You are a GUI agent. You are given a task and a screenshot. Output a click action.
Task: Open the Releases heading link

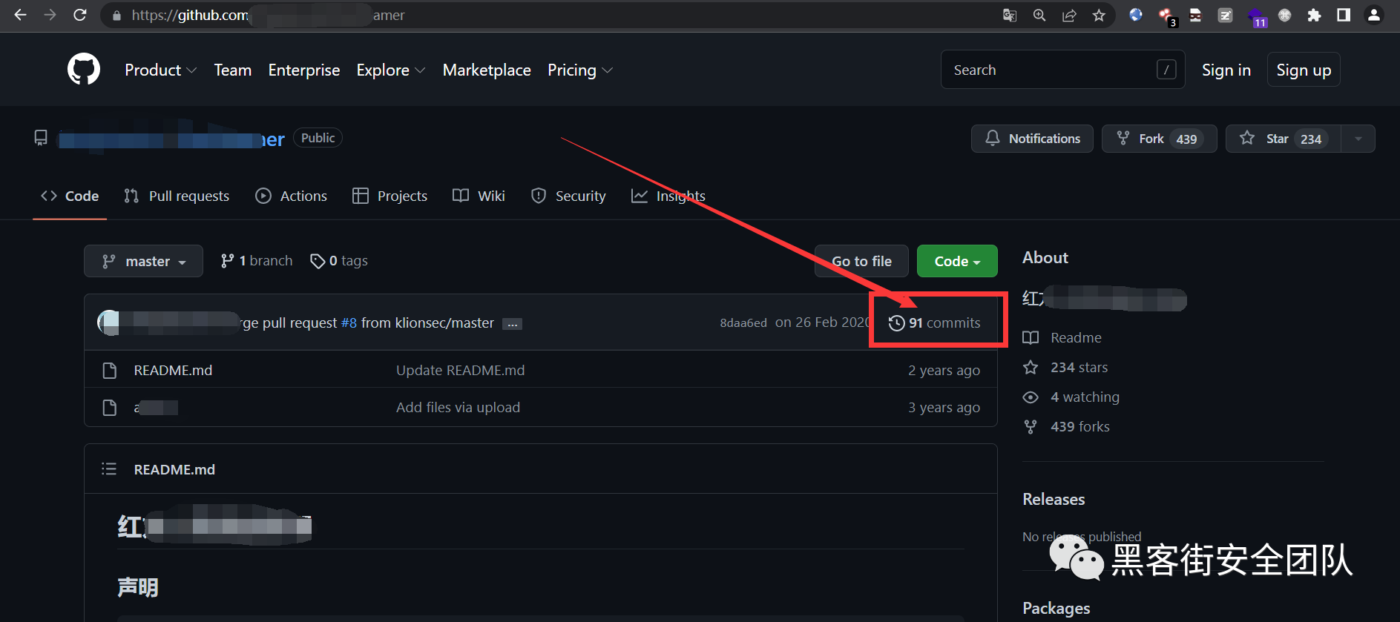click(1054, 499)
